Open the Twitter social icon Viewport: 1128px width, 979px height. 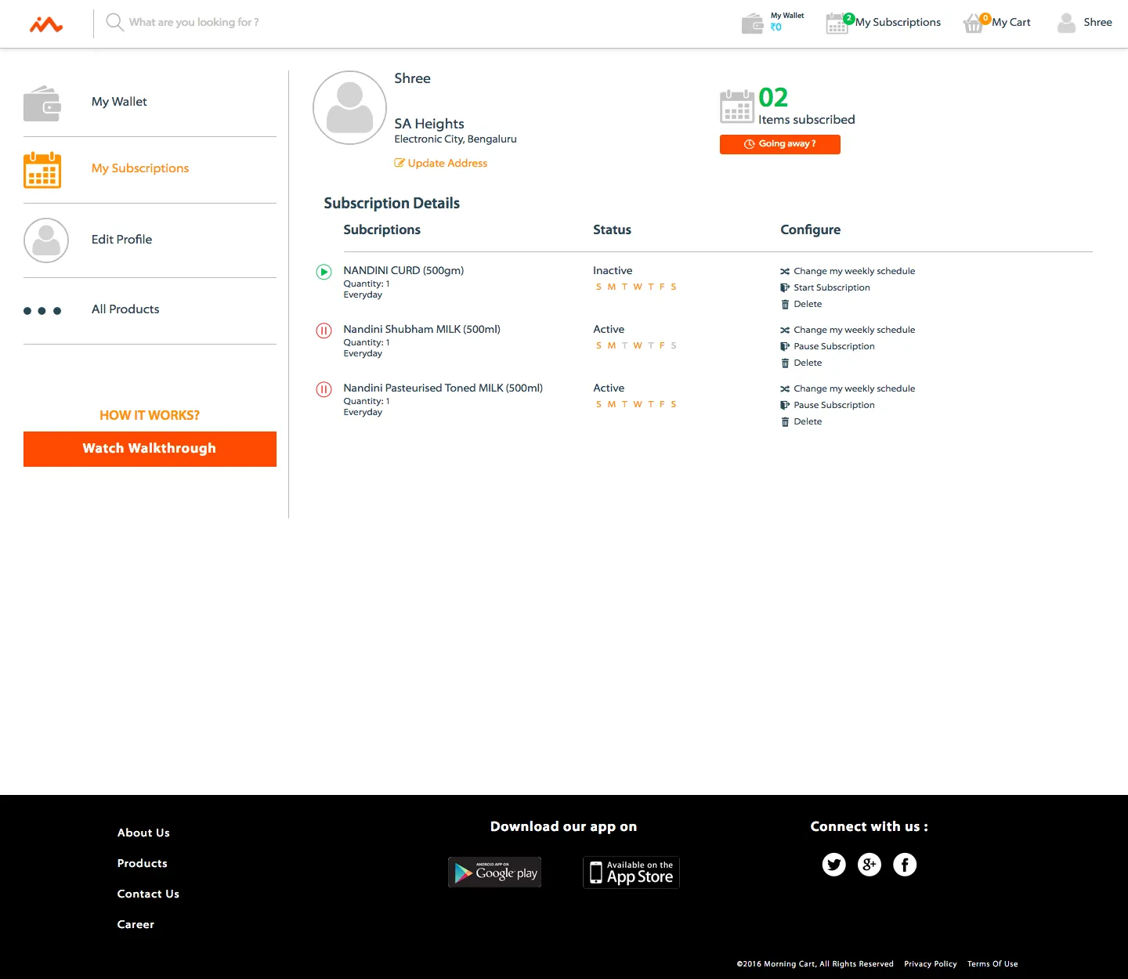(x=834, y=865)
